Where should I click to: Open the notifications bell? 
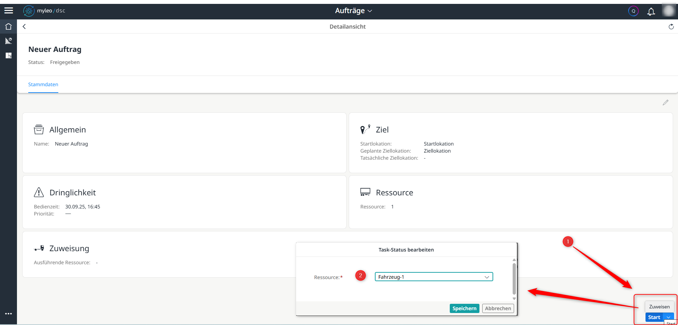click(x=651, y=11)
